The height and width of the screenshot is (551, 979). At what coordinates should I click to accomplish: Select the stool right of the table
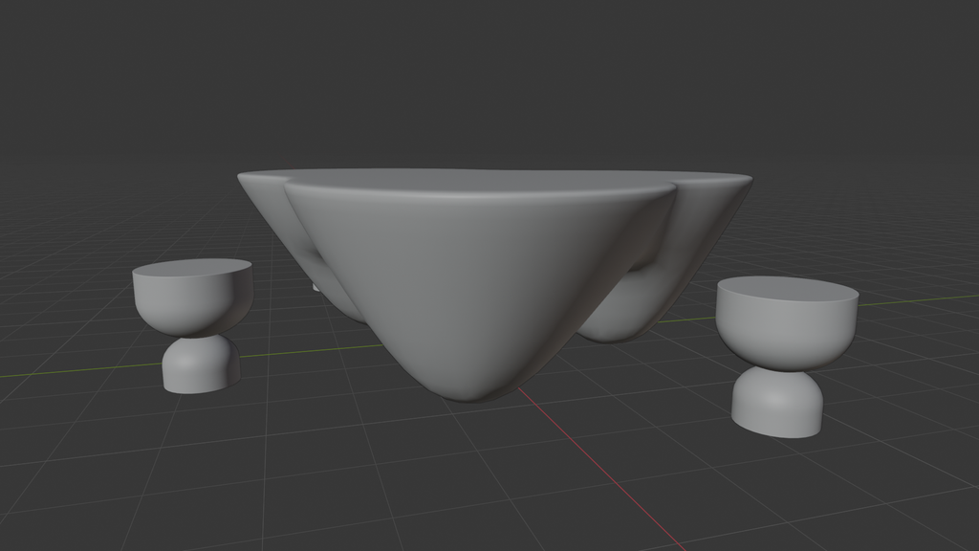786,356
